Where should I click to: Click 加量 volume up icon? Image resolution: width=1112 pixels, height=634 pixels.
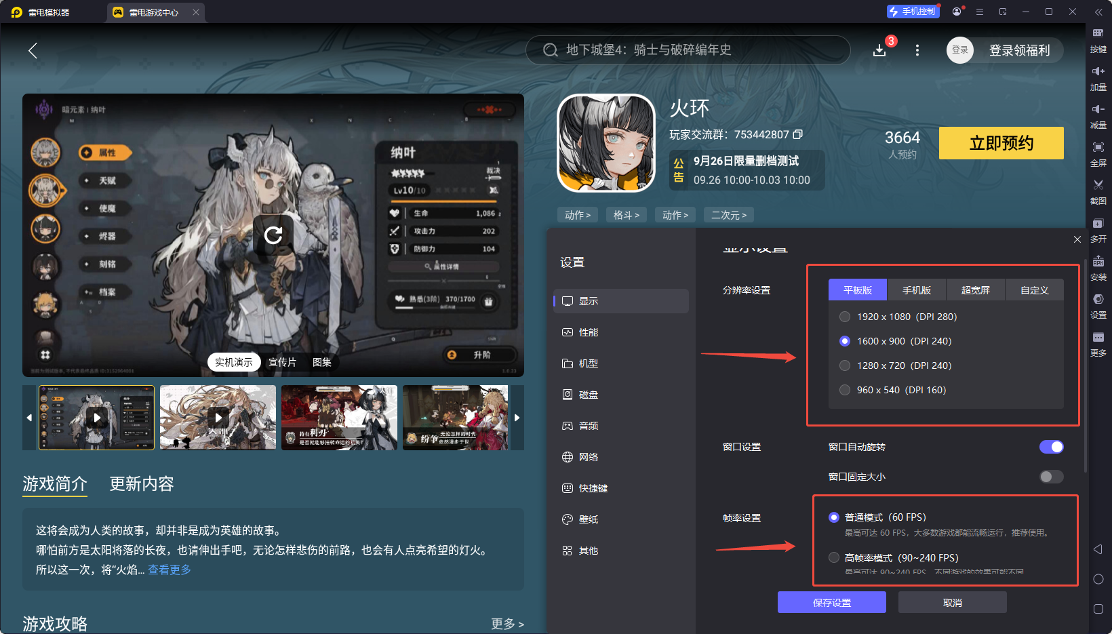[1098, 79]
